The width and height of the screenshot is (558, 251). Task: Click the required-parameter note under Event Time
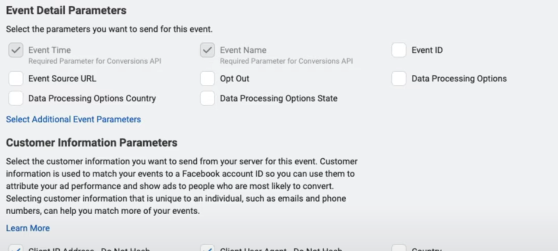(x=95, y=61)
